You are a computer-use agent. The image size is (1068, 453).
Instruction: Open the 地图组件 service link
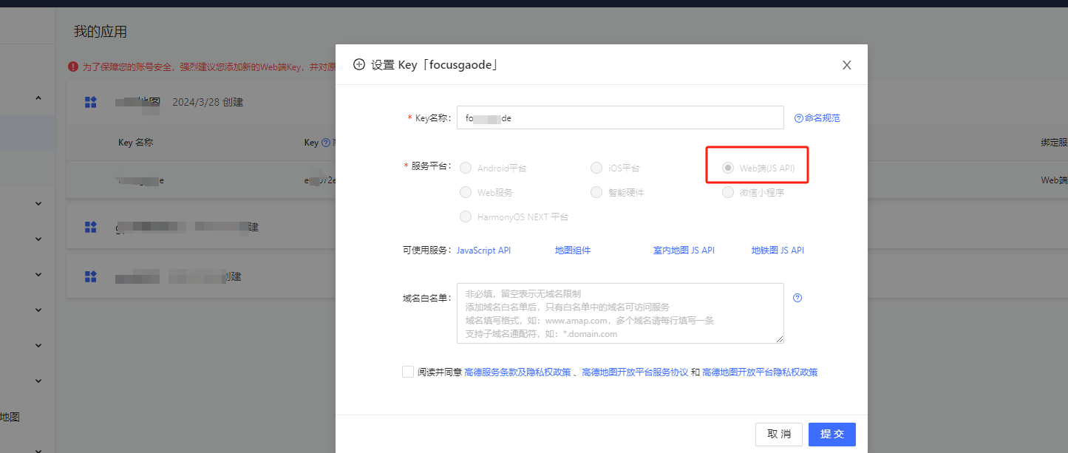pos(573,251)
